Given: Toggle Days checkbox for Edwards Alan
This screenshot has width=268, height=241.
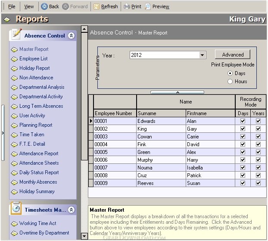Looking at the screenshot, I should [x=243, y=121].
